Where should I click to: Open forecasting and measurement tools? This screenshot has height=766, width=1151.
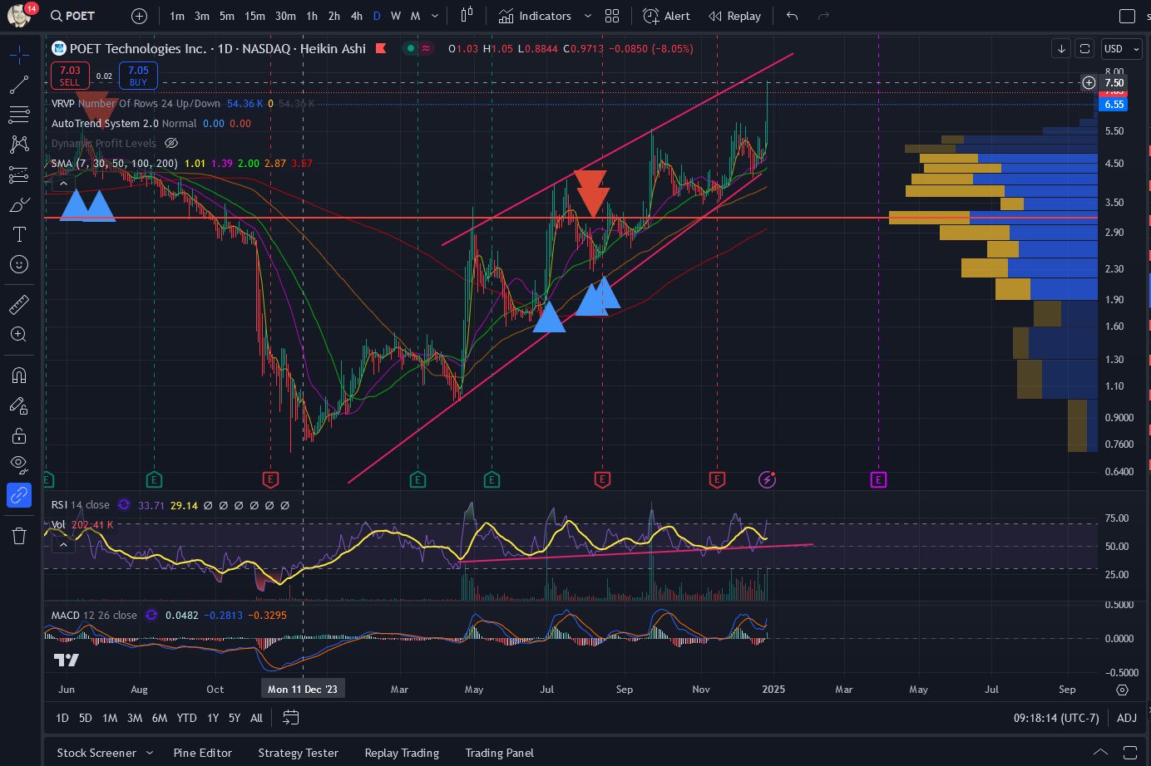pyautogui.click(x=19, y=174)
